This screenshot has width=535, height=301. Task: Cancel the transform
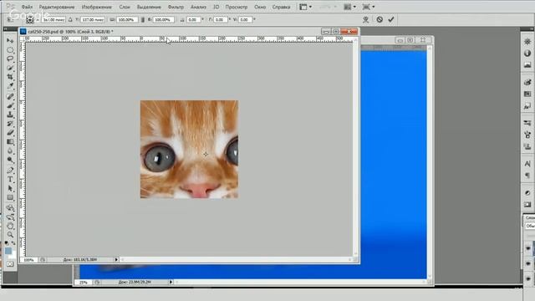coord(380,20)
